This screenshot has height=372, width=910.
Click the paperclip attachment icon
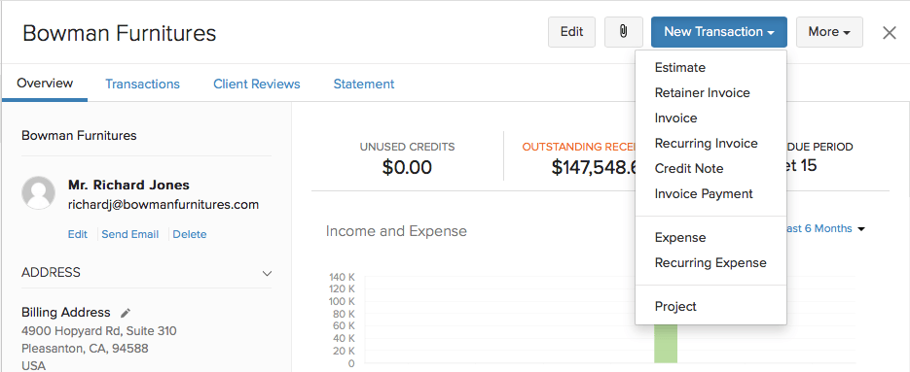[x=623, y=32]
